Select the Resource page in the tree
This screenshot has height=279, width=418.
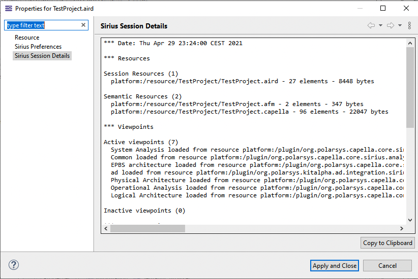[27, 38]
